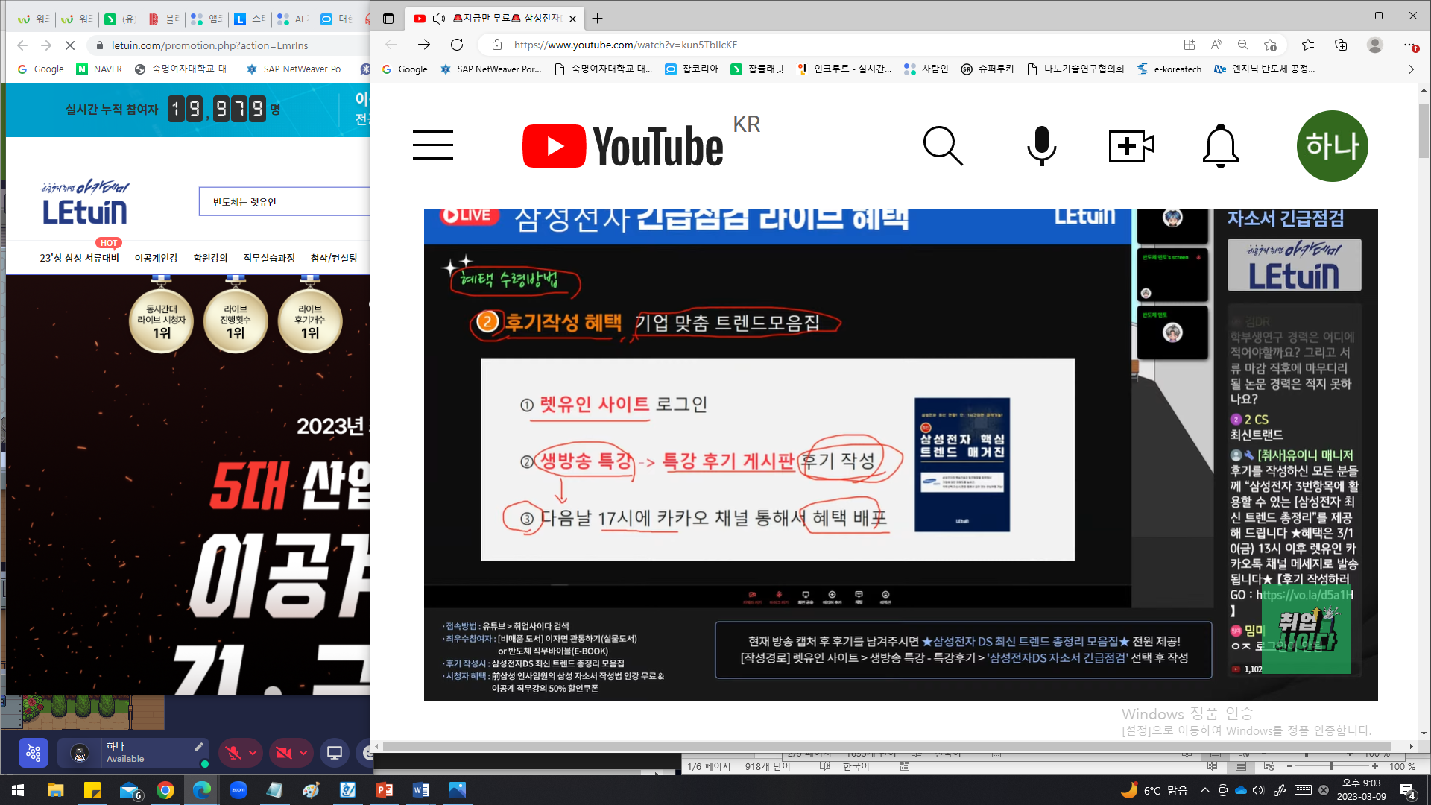Viewport: 1431px width, 805px height.
Task: Open the YouTube hamburger guide menu
Action: (432, 145)
